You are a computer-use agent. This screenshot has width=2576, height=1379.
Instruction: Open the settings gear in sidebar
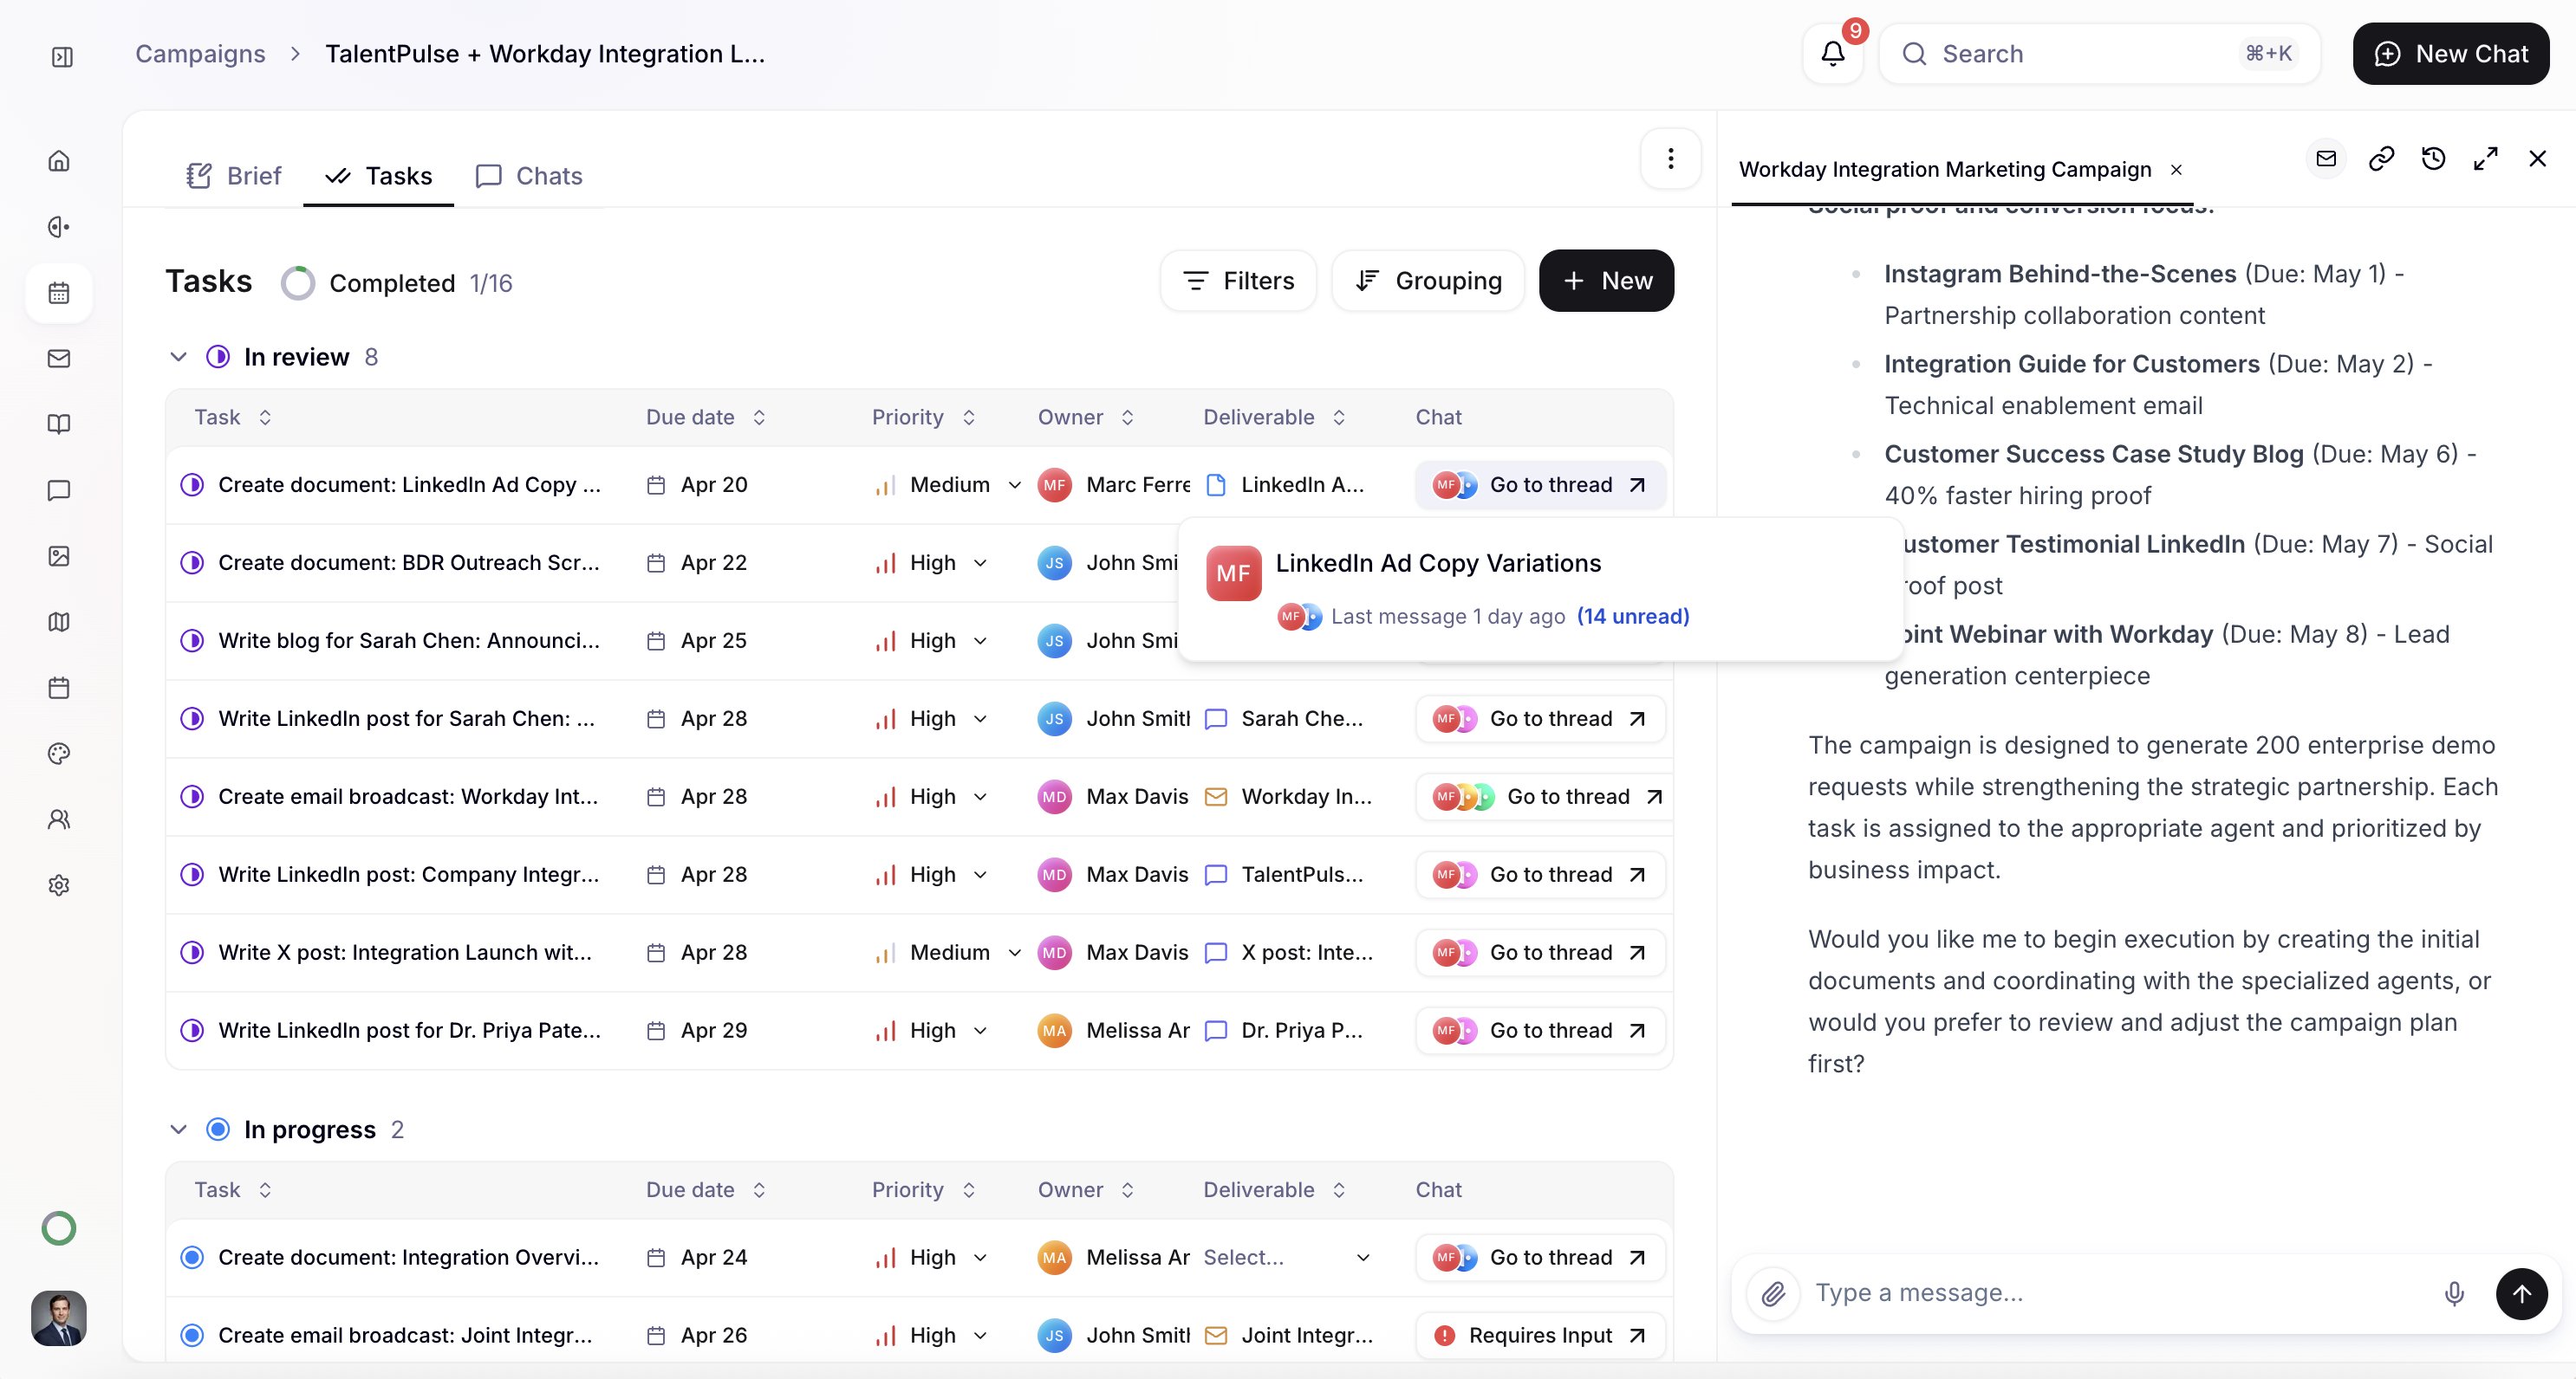click(x=59, y=885)
